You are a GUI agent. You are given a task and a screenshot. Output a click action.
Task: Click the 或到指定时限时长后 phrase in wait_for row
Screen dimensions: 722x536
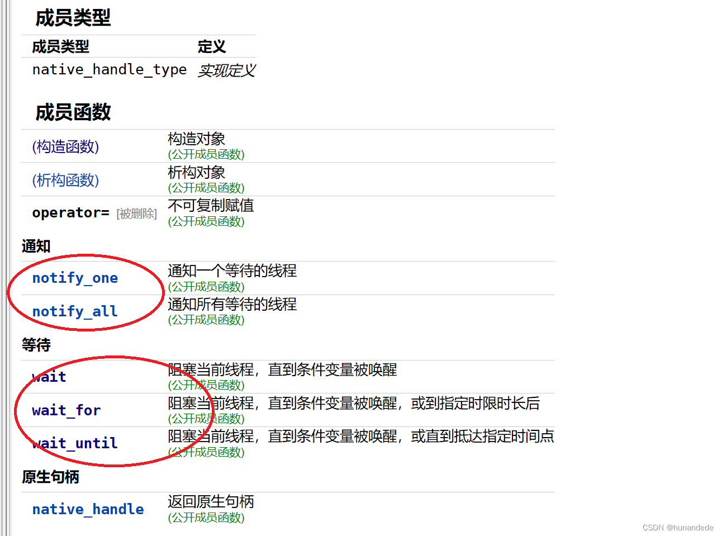pyautogui.click(x=476, y=403)
